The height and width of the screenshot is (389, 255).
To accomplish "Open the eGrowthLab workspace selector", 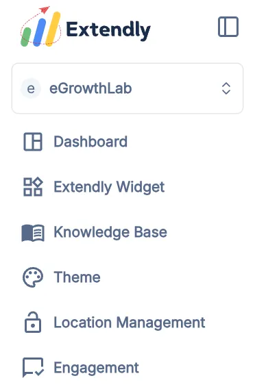I will click(x=127, y=88).
